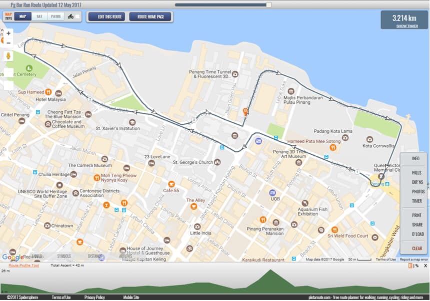Image resolution: width=430 pixels, height=301 pixels.
Task: Choose SHARE in the side panel
Action: tap(417, 225)
